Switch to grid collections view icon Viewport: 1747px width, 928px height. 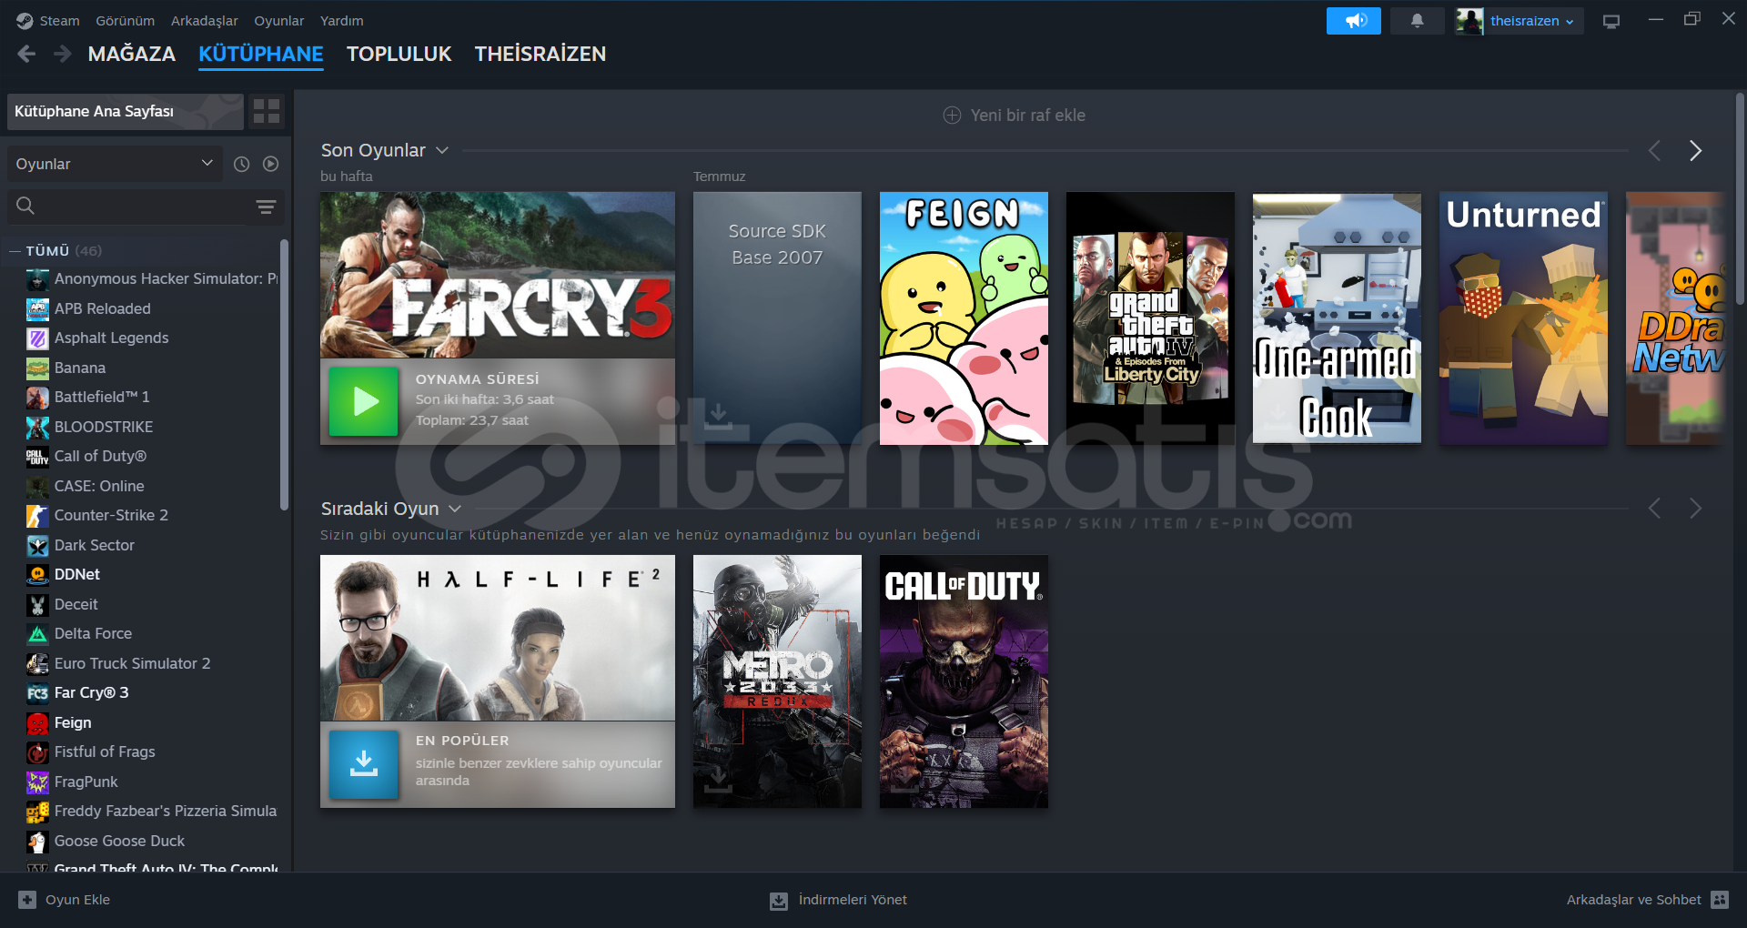[267, 111]
